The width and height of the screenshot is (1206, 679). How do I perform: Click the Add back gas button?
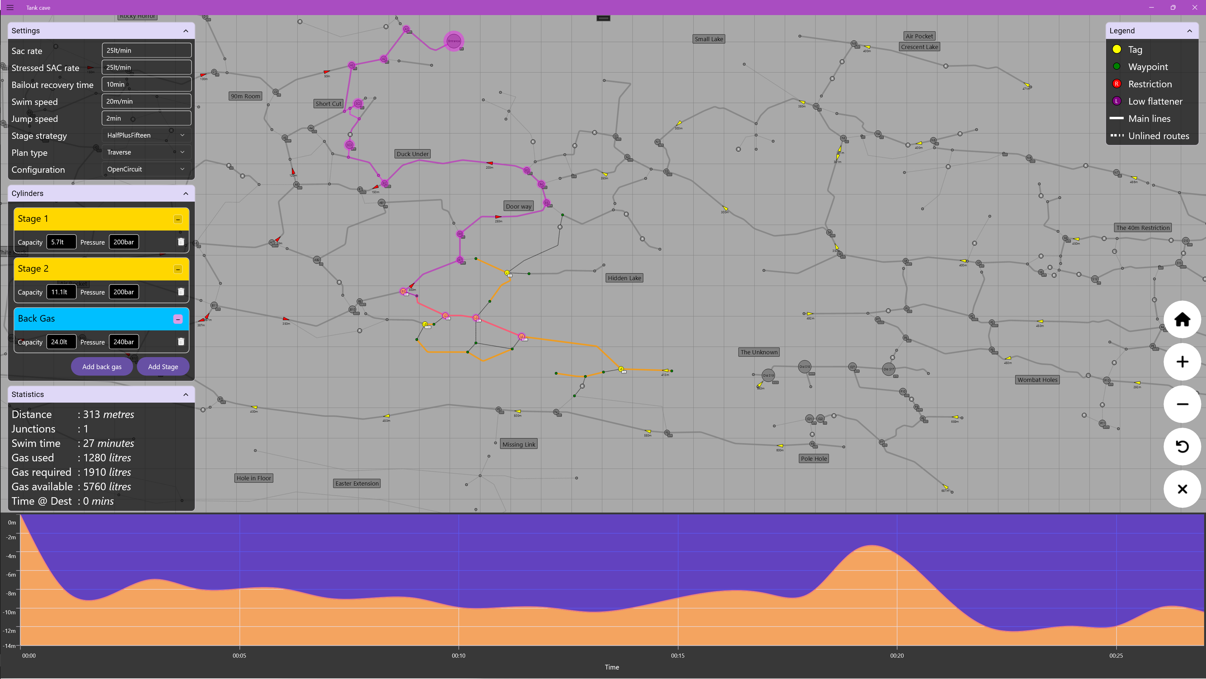tap(102, 367)
